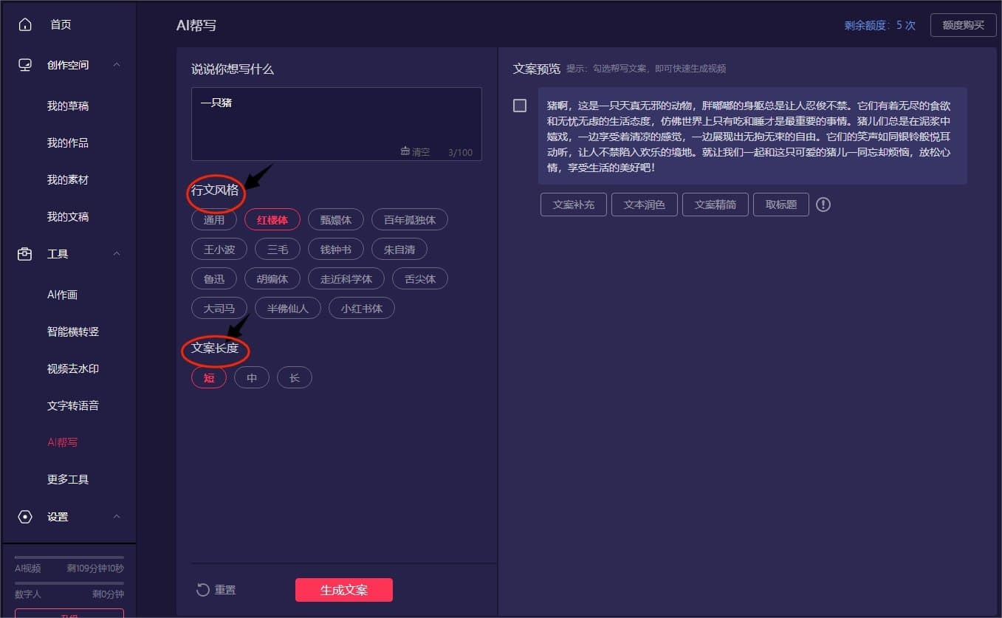Click the AI视频 remaining time progress bar

coord(69,557)
